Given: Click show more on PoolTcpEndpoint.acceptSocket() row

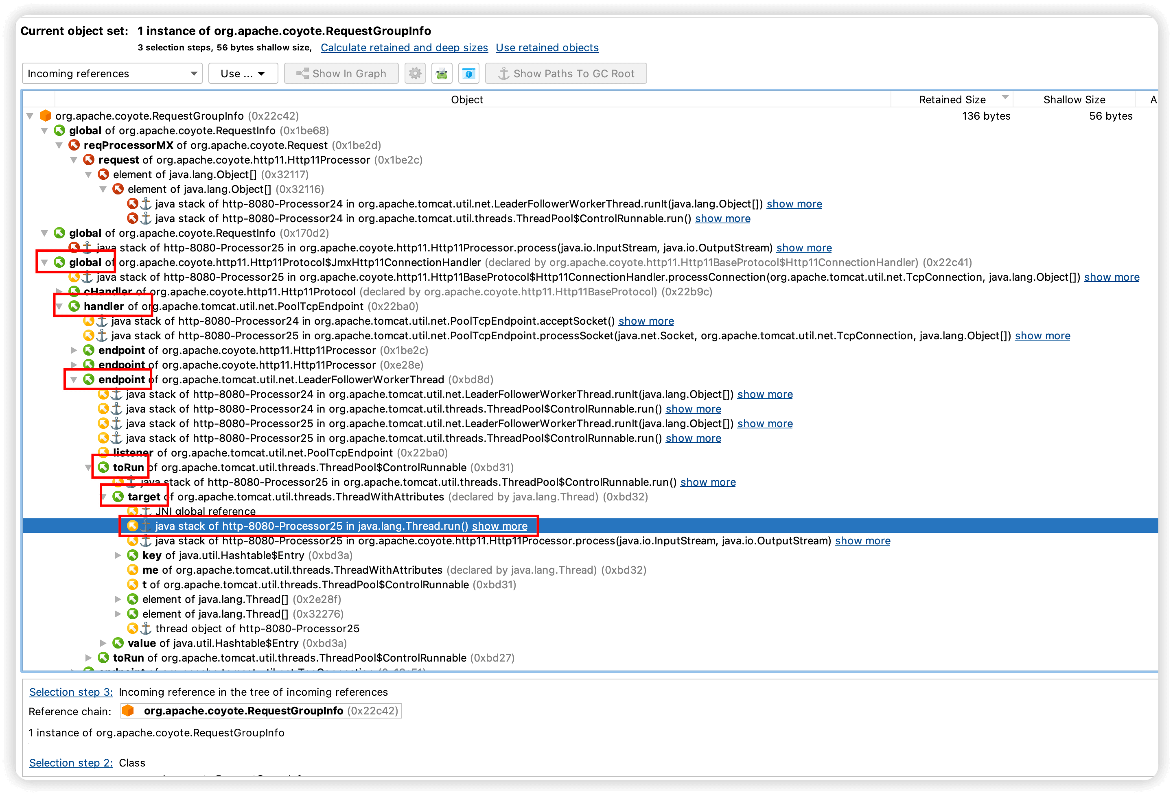Looking at the screenshot, I should [646, 321].
